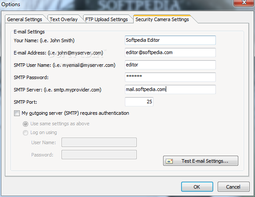The width and height of the screenshot is (255, 197).
Task: Click the Test E-mail Settings button
Action: click(x=200, y=161)
